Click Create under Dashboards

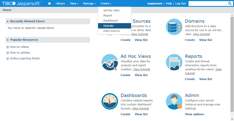(125, 114)
